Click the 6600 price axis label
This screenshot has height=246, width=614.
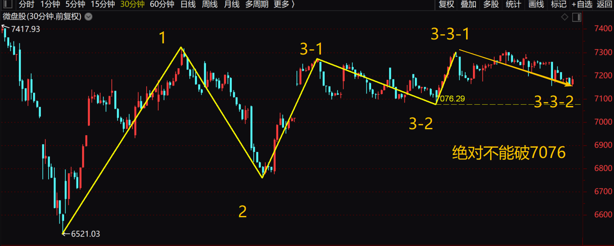click(x=604, y=215)
